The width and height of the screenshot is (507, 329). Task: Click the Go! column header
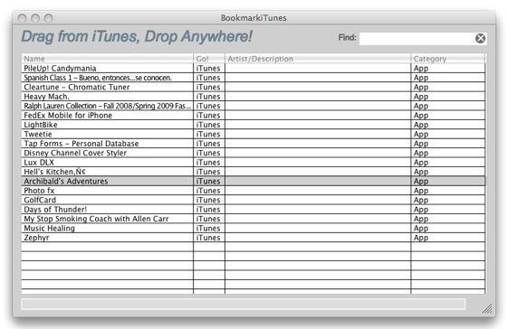tap(209, 59)
